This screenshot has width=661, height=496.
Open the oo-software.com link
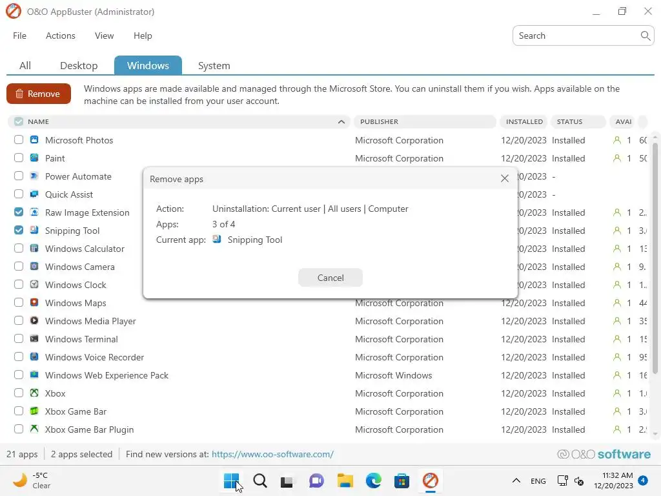(x=273, y=454)
